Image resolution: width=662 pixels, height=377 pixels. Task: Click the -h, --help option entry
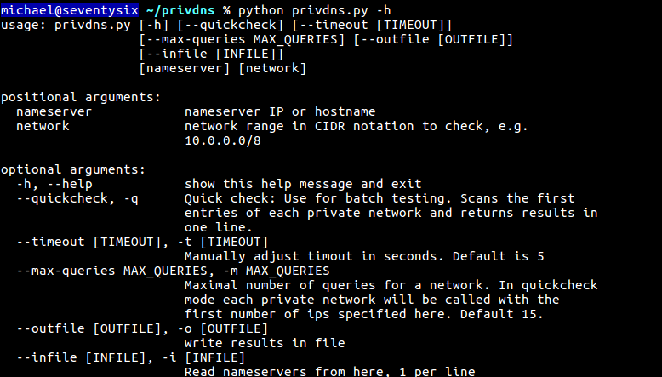pos(54,184)
